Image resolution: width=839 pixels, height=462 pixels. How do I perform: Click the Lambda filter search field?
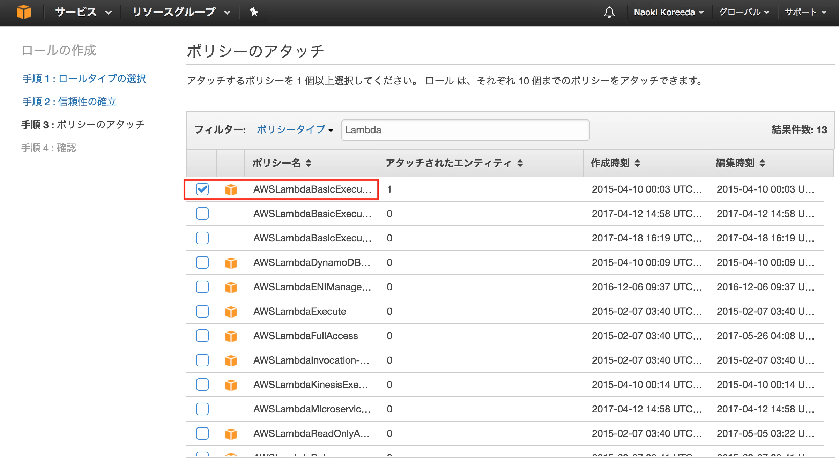click(x=465, y=130)
